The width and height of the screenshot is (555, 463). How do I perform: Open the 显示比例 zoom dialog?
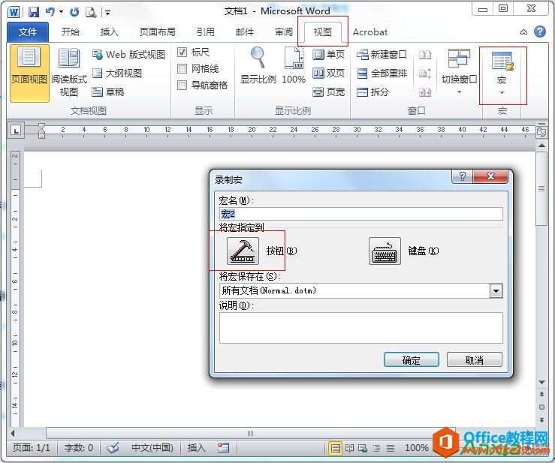click(258, 66)
